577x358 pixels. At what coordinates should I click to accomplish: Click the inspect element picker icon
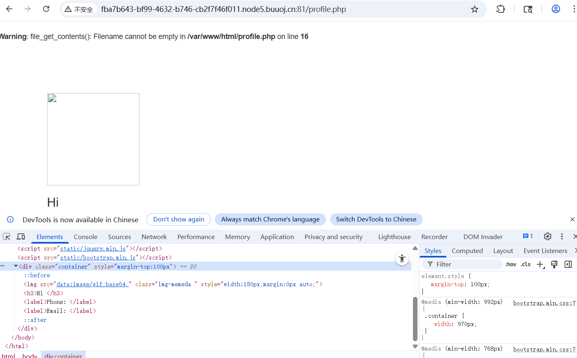pos(7,237)
